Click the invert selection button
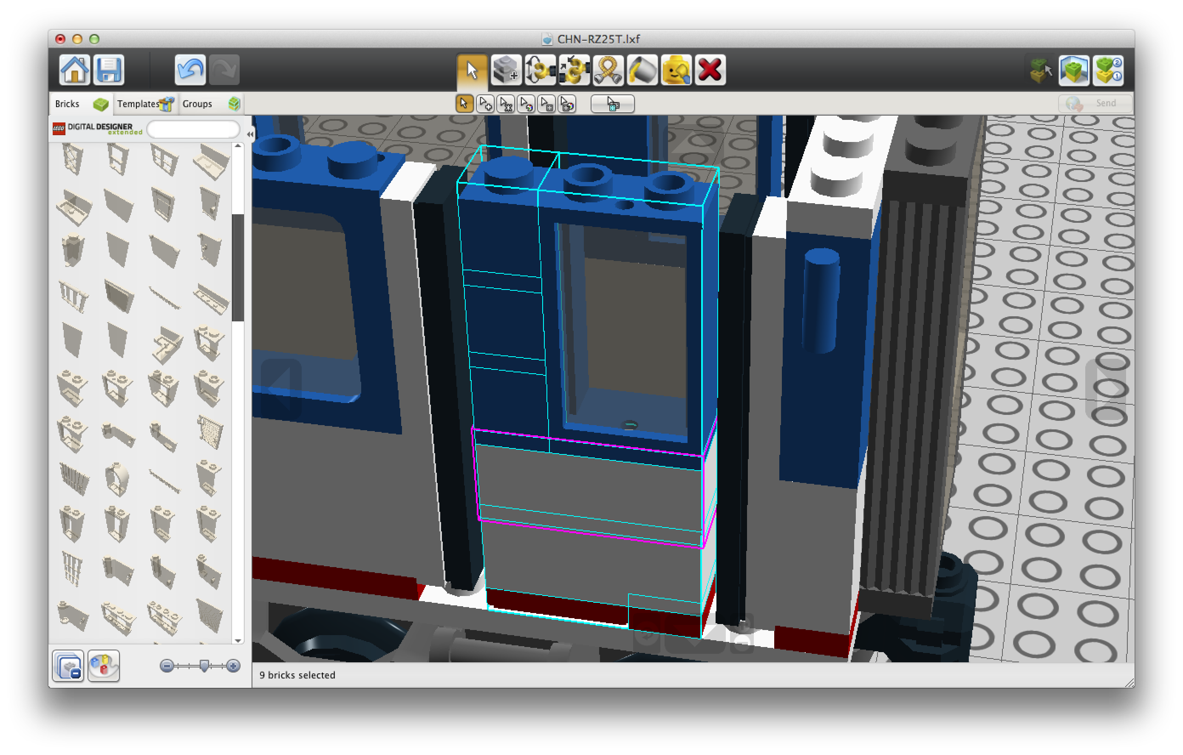The width and height of the screenshot is (1183, 755). [612, 104]
